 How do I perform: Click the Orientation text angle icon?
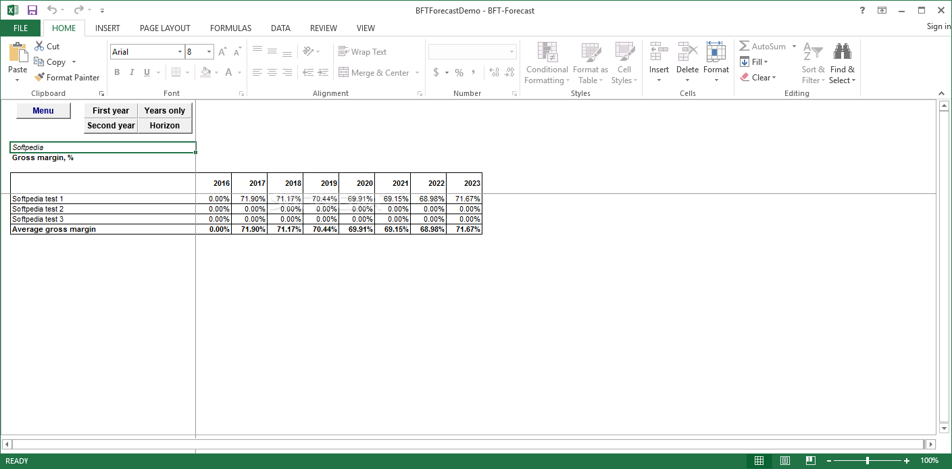click(308, 51)
